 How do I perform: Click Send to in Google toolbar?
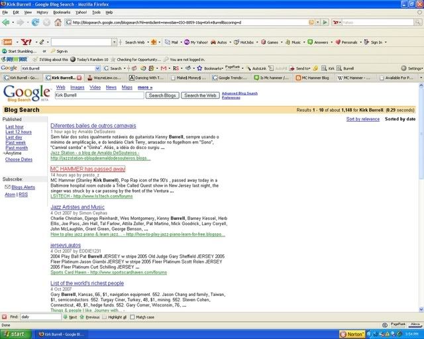[299, 68]
